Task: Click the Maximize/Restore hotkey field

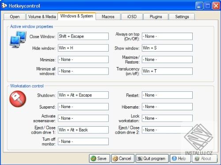Action: [x=167, y=60]
